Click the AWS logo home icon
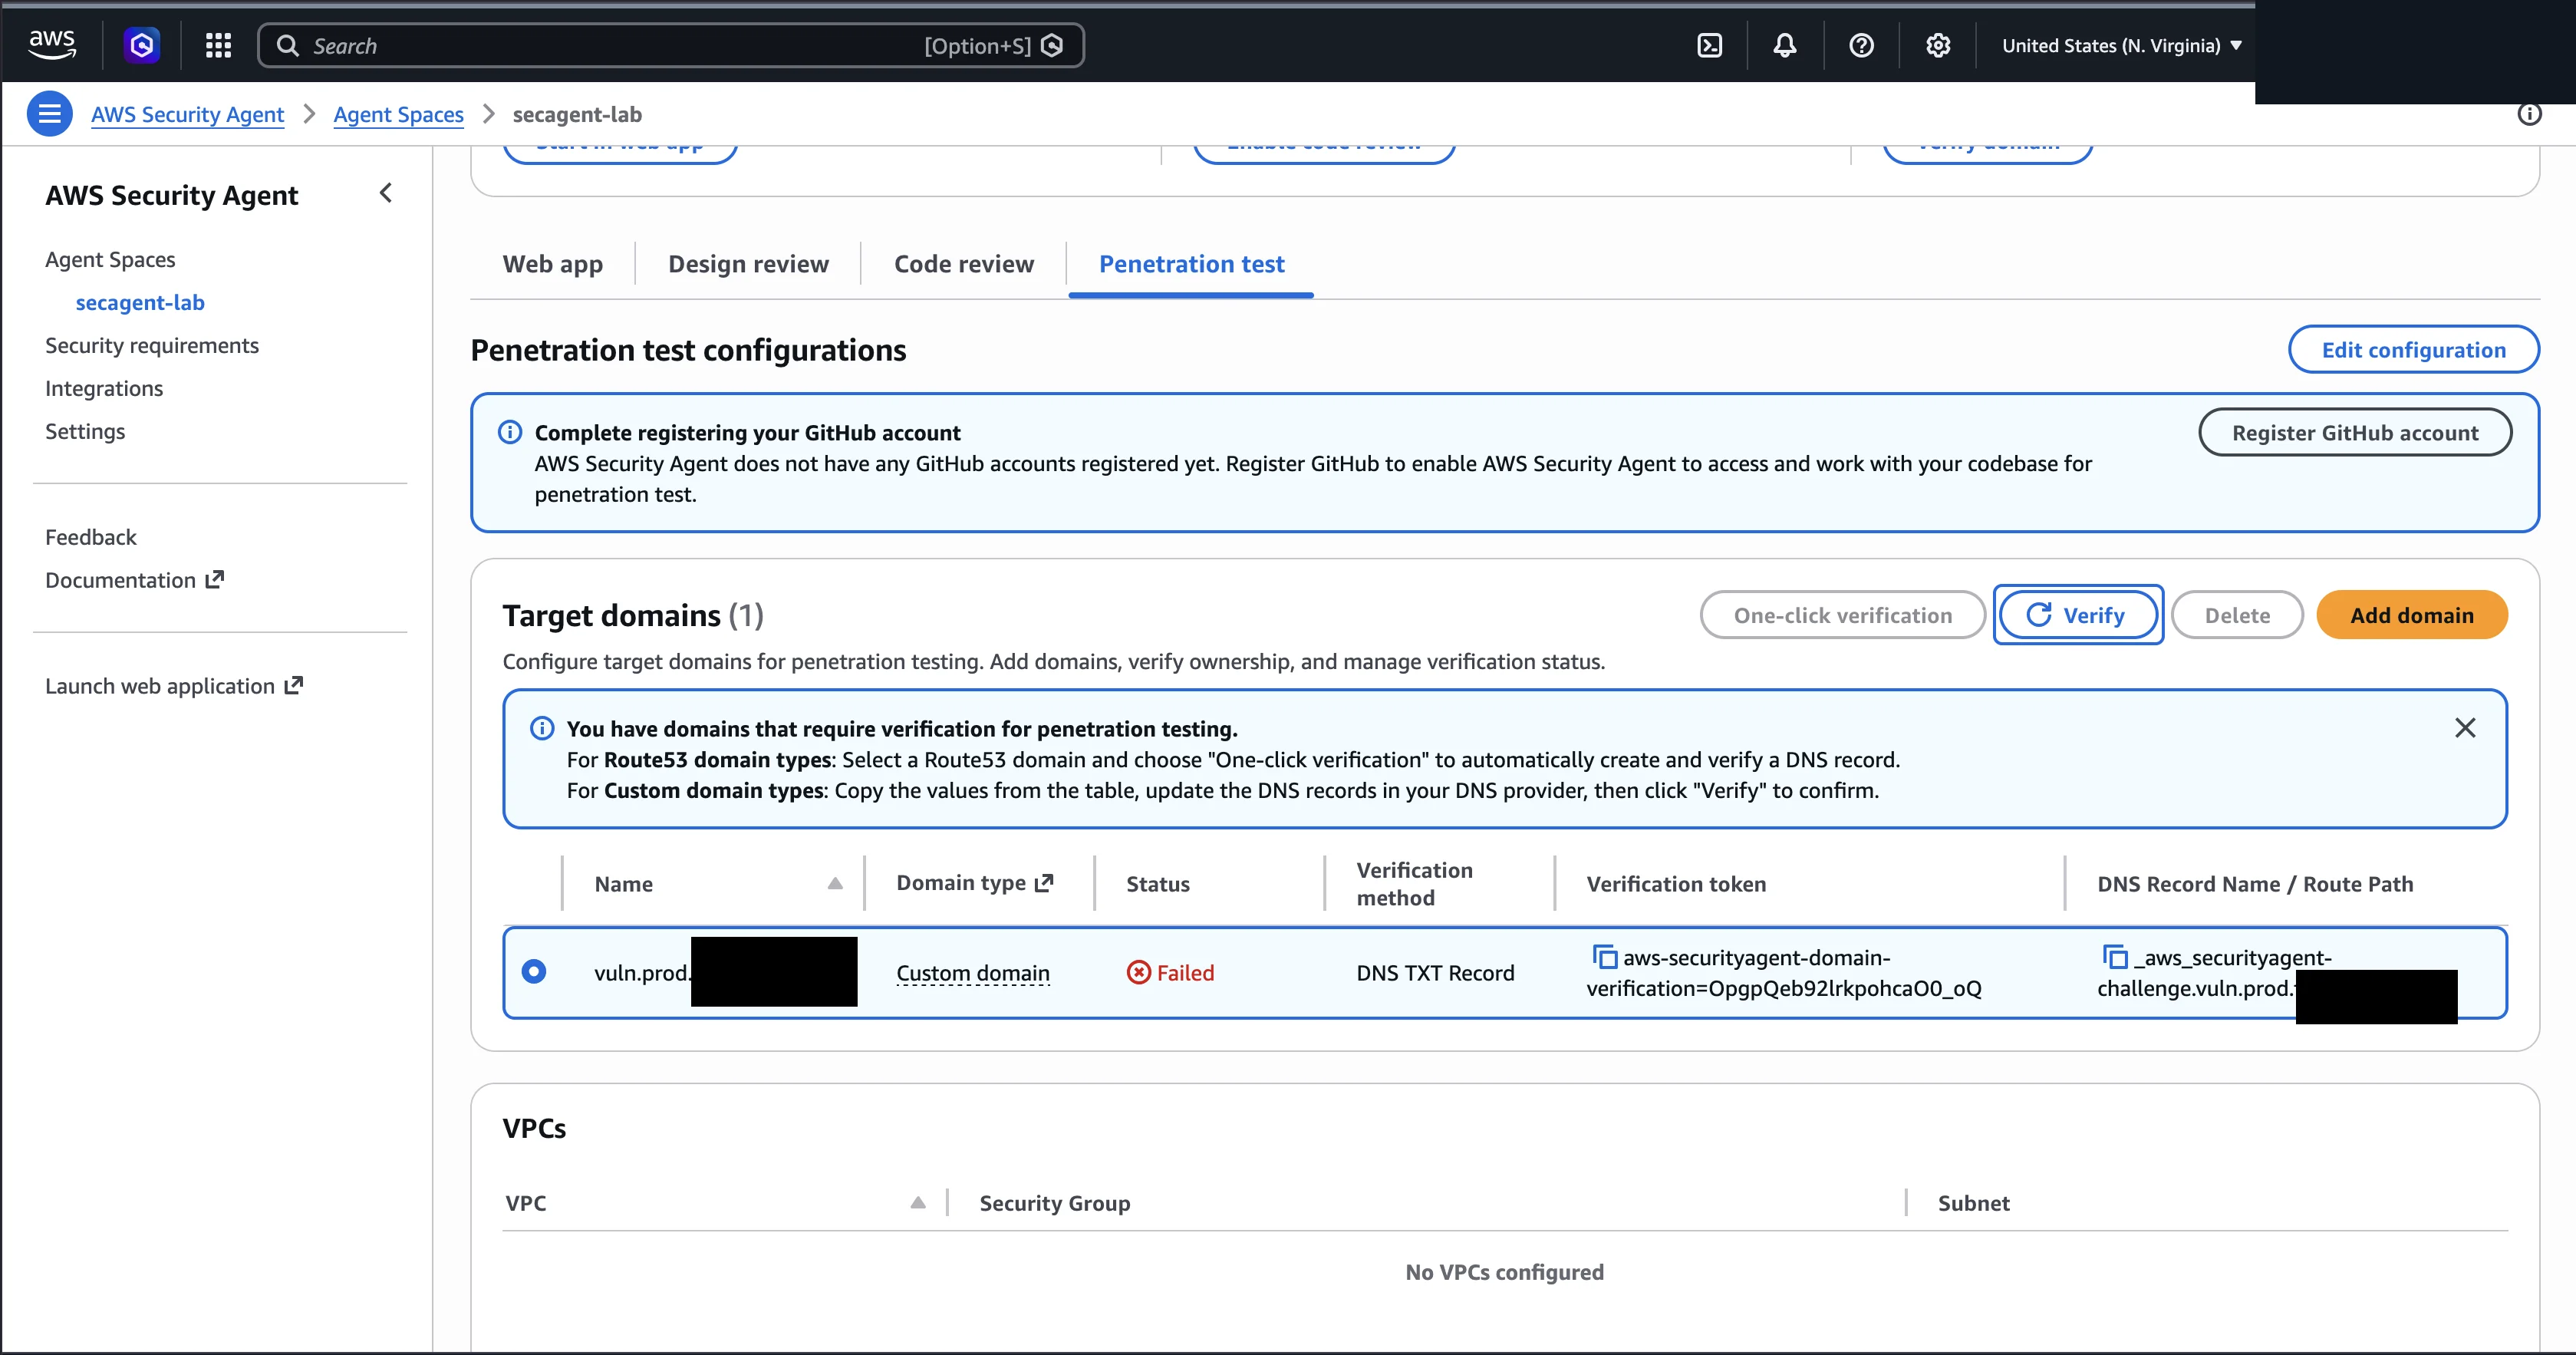 [x=51, y=45]
